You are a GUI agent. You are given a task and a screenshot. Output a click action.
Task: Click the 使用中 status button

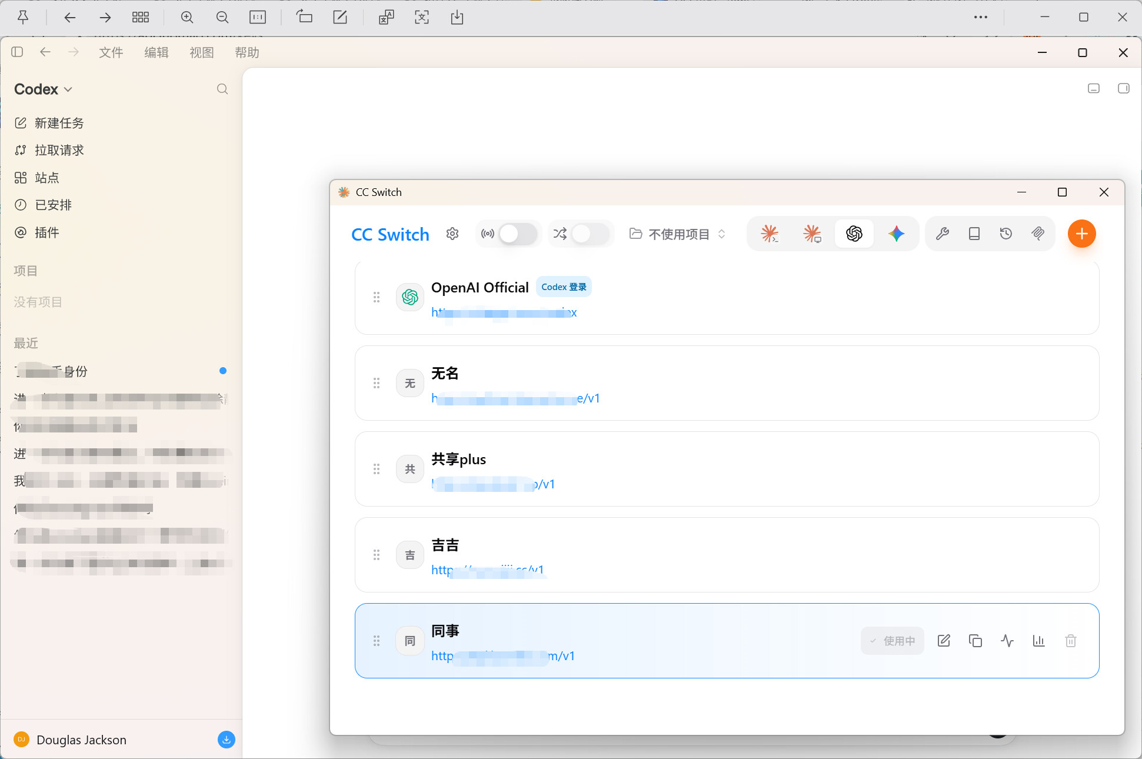tap(893, 641)
